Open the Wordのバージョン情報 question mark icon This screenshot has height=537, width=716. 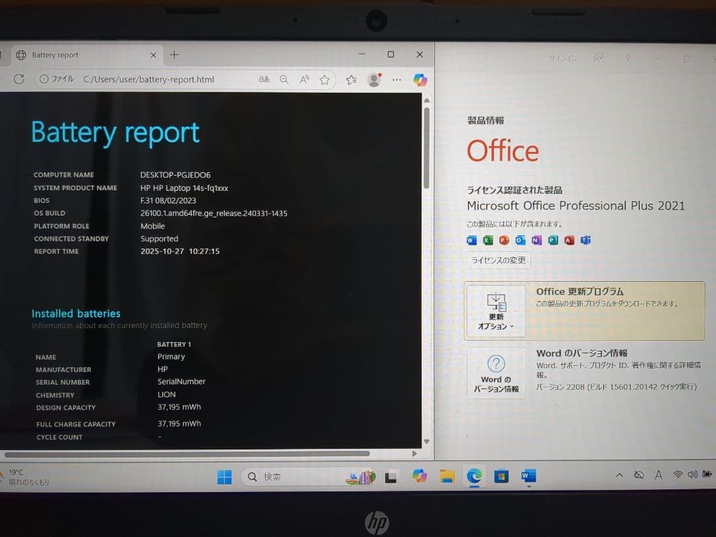tap(495, 363)
